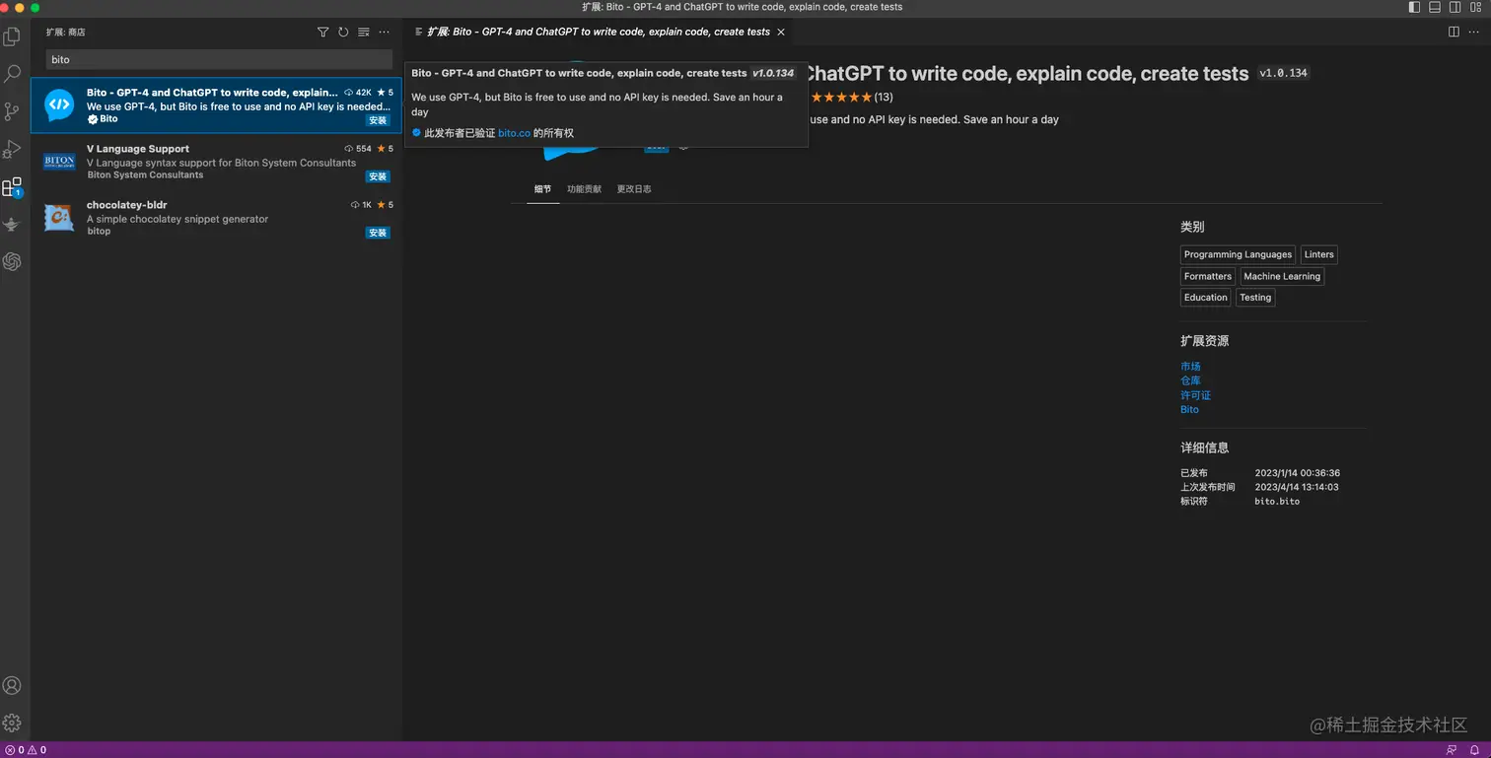Open the 许可证 license link
This screenshot has width=1491, height=758.
click(1195, 395)
